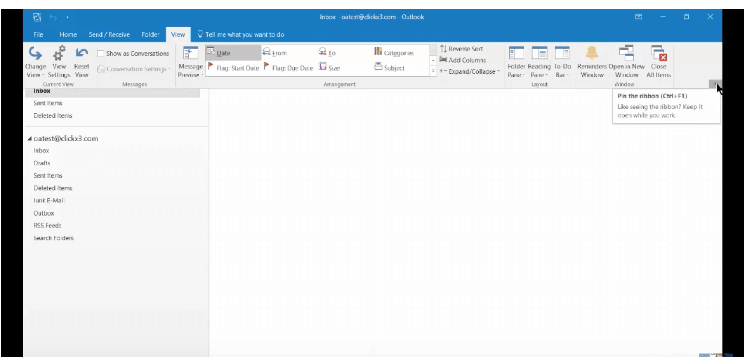Image resolution: width=753 pixels, height=357 pixels.
Task: Select the bold Inbox favorite folder
Action: click(x=42, y=91)
